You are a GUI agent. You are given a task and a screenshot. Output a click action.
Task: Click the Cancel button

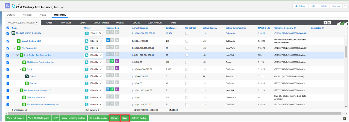coord(115,118)
